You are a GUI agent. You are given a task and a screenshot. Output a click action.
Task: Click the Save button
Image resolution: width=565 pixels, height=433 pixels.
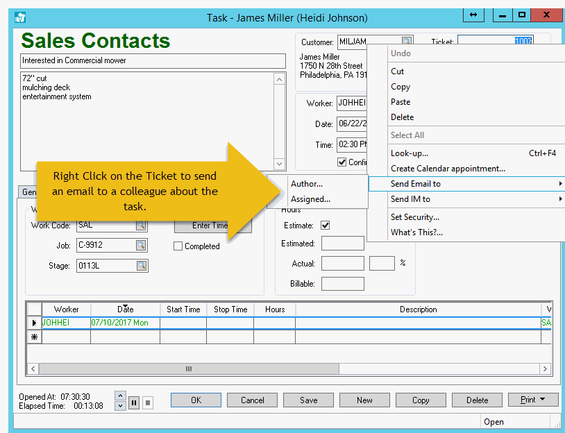[x=308, y=400]
